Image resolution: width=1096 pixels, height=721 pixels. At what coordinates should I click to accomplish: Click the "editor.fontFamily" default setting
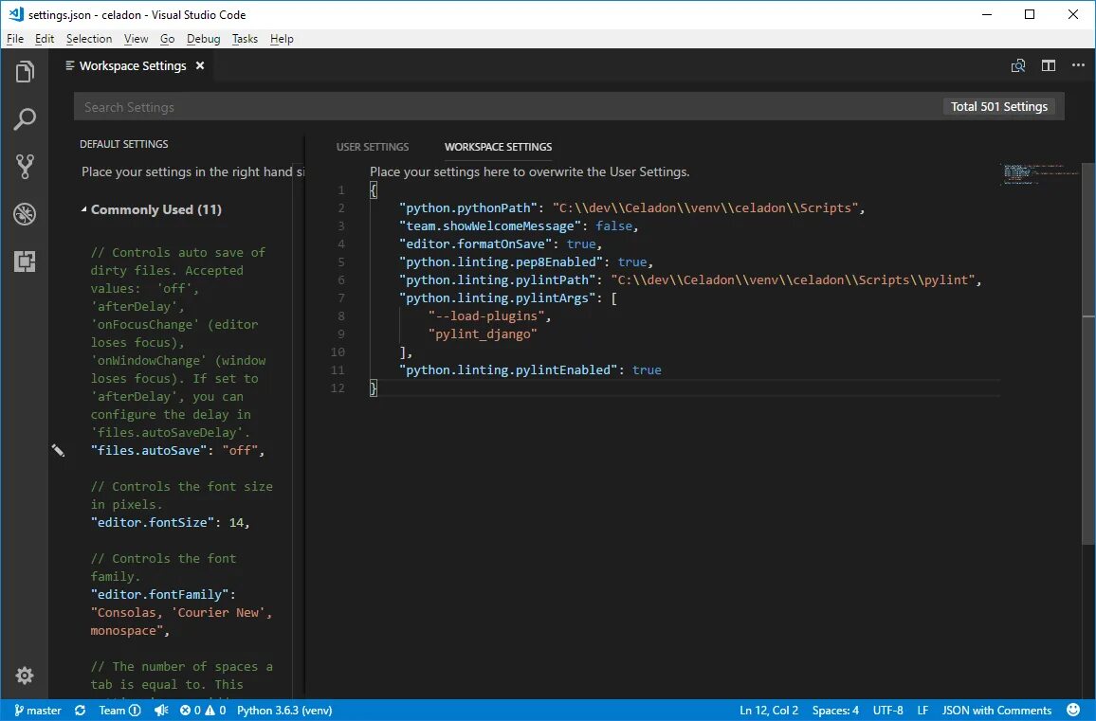tap(160, 595)
